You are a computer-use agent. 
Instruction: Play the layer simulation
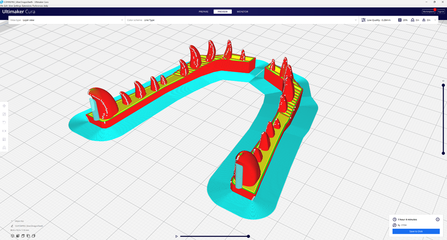coord(176,237)
